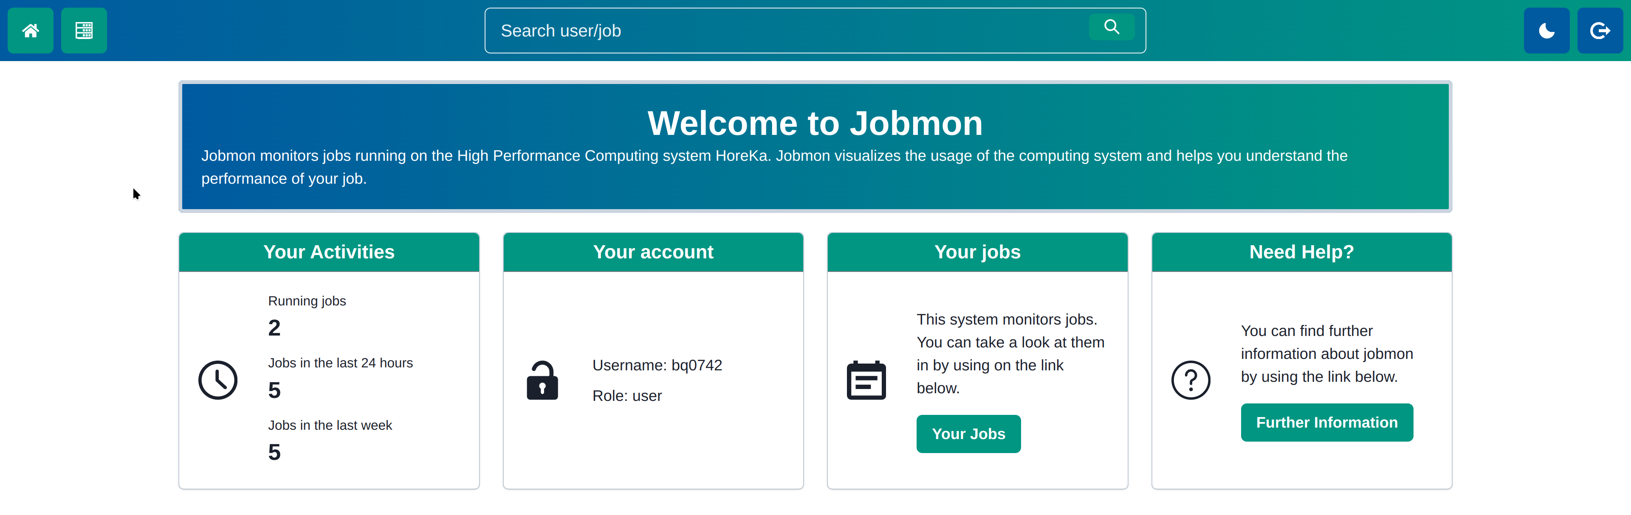Click the question mark help icon
The image size is (1631, 515).
point(1190,380)
